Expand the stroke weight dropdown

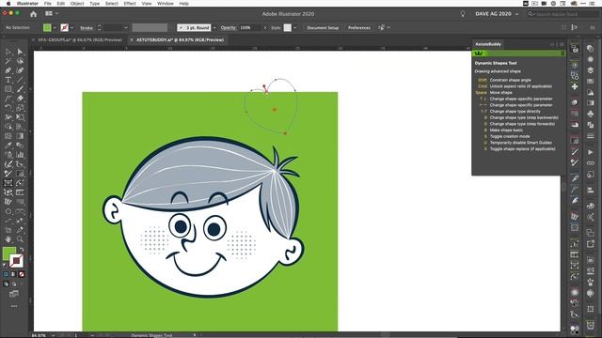click(125, 27)
